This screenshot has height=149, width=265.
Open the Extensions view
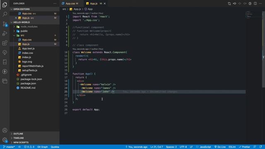pyautogui.click(x=5, y=43)
